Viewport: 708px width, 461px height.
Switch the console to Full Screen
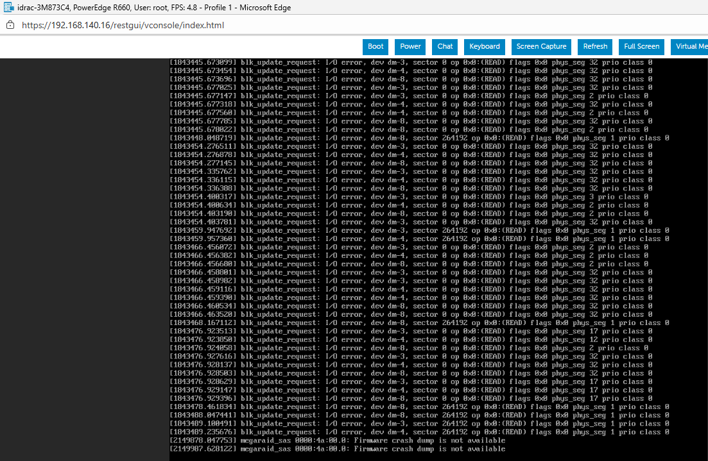pos(641,47)
